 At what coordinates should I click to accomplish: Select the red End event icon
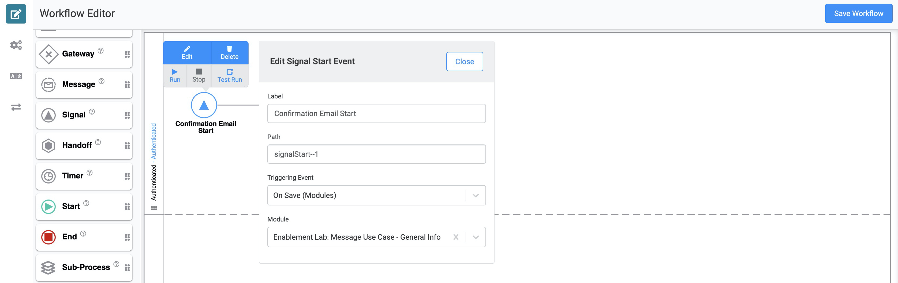48,237
